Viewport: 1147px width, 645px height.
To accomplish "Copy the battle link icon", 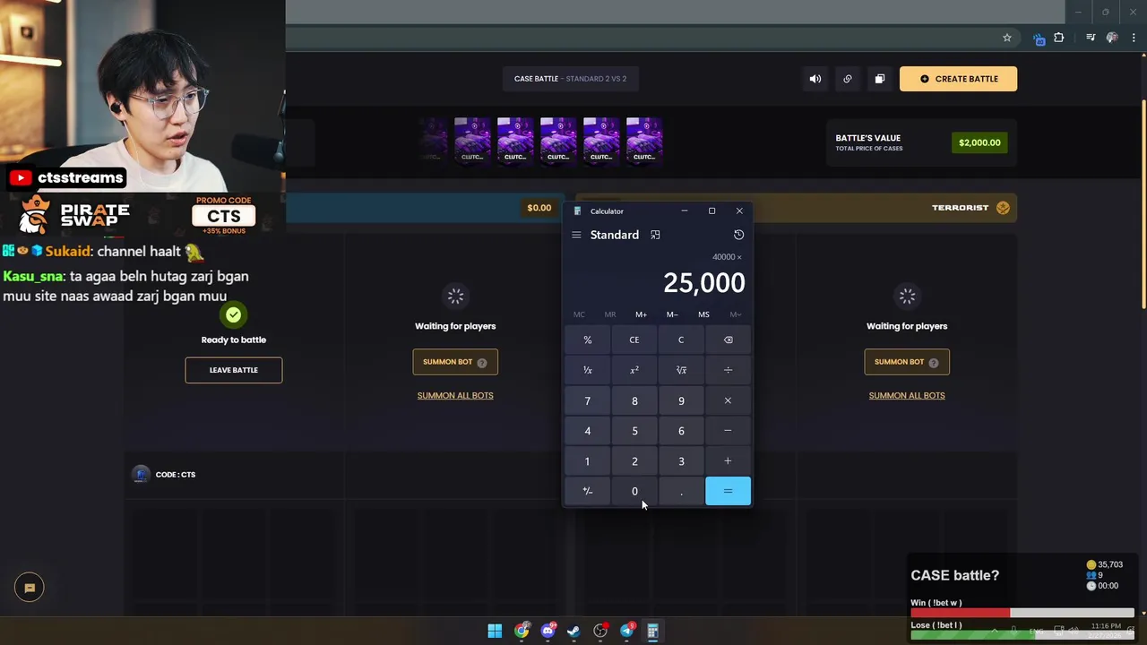I will [x=847, y=79].
